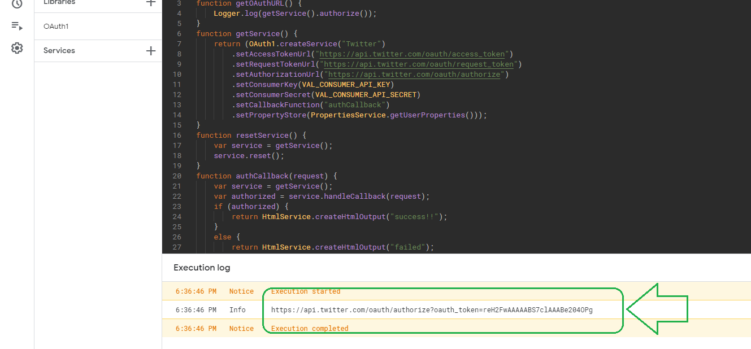
Task: Open the Triggers clock icon in sidebar
Action: point(17,3)
